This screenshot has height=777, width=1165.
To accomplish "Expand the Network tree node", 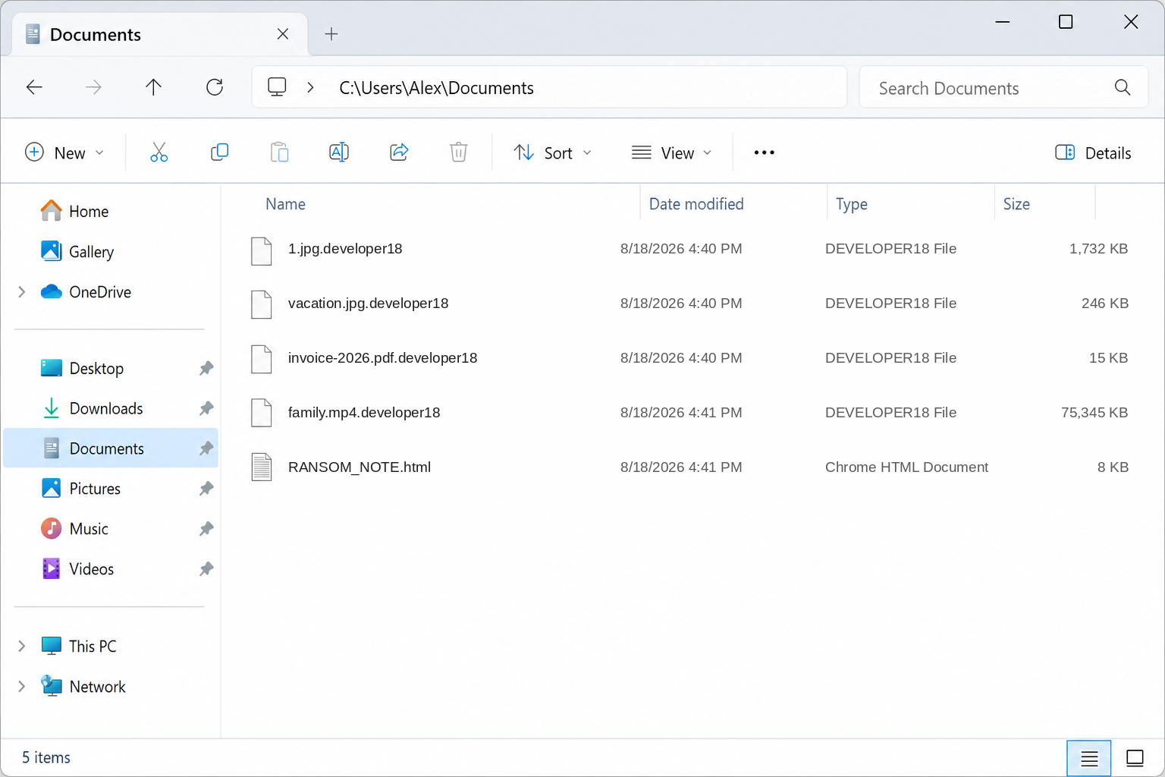I will 22,687.
